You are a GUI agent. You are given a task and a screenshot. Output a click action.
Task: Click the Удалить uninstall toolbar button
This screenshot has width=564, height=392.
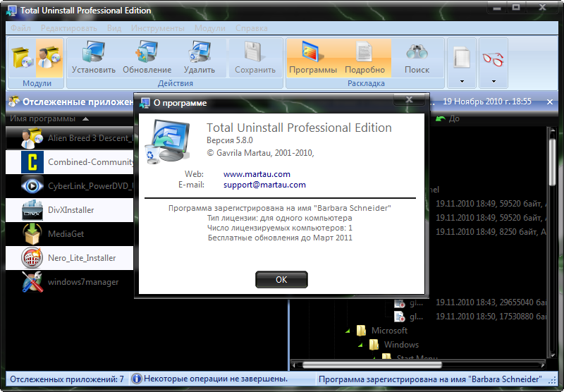(200, 58)
